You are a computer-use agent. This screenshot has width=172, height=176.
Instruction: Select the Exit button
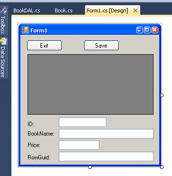click(44, 46)
